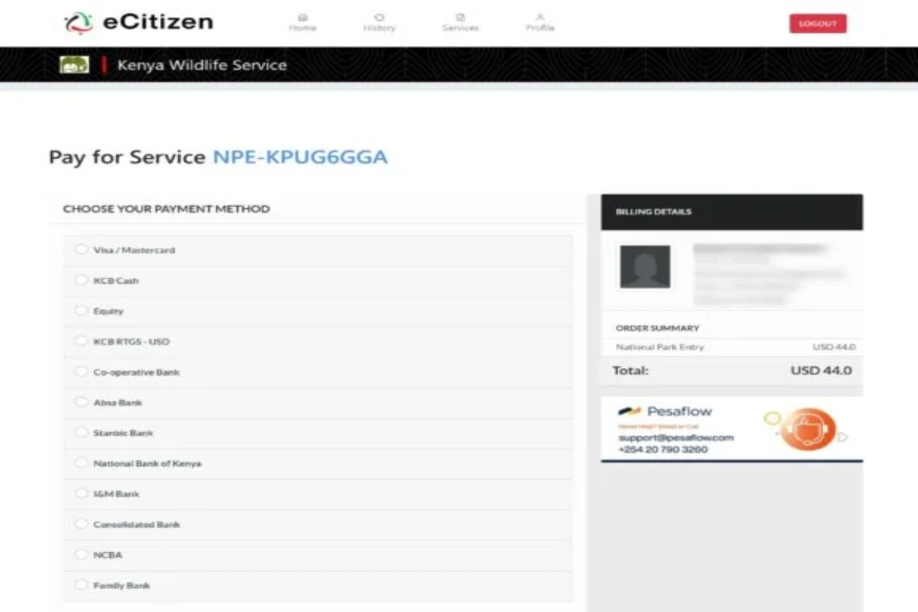Click the Total USD 44.0 amount
Image resolution: width=918 pixels, height=612 pixels.
[x=821, y=371]
